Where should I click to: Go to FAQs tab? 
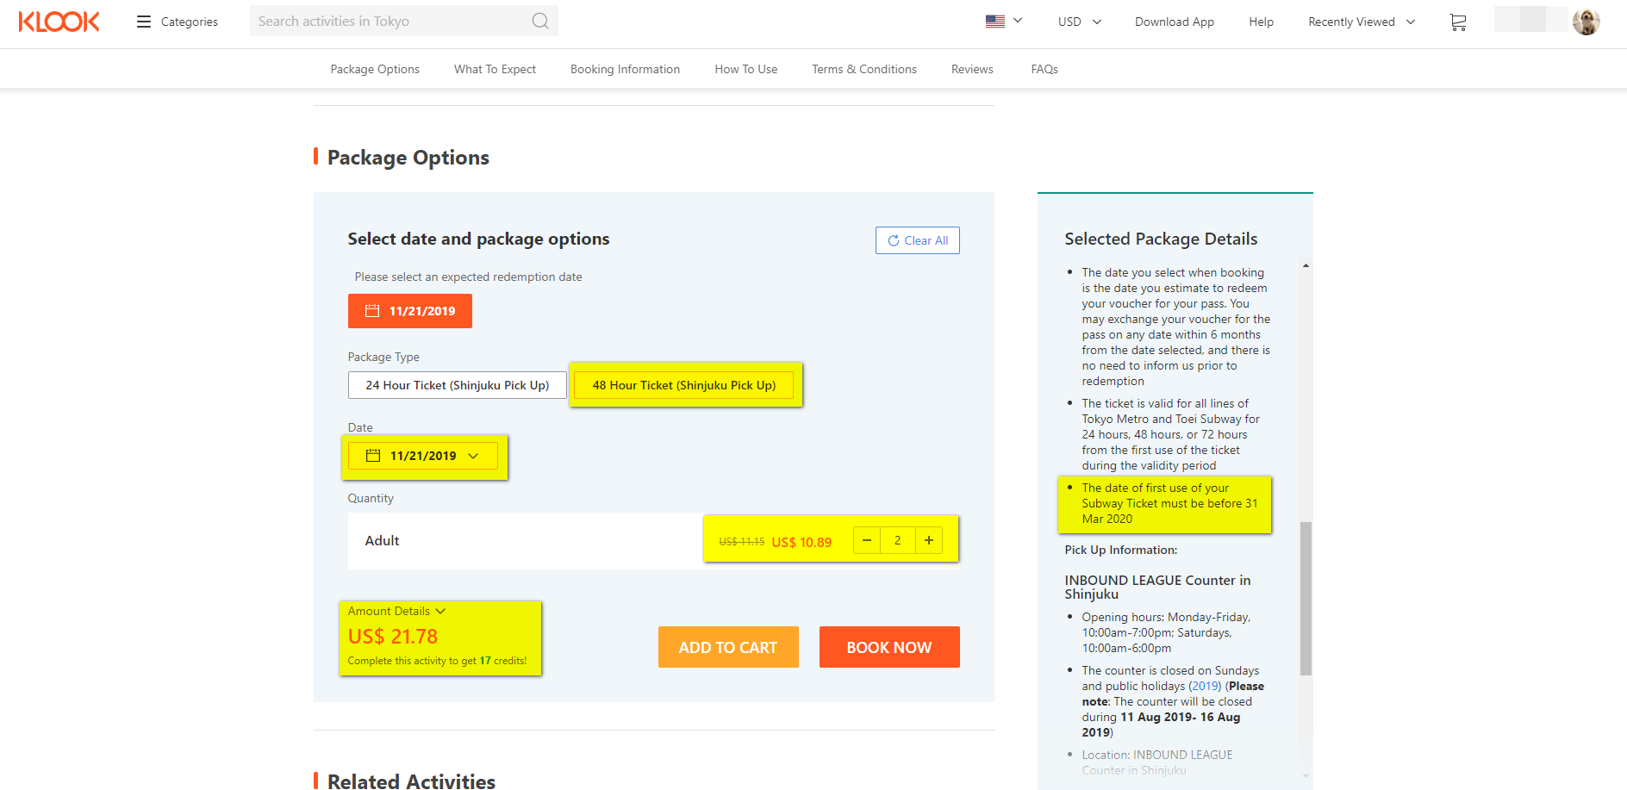point(1044,69)
